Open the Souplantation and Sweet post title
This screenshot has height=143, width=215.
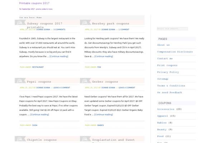click(x=113, y=140)
